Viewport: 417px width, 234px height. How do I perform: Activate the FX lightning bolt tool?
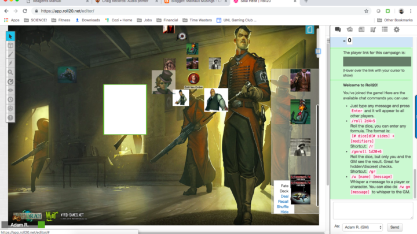point(10,64)
